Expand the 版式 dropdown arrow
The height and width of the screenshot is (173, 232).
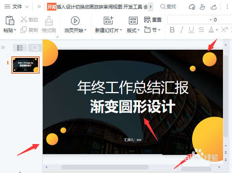[x=138, y=30]
